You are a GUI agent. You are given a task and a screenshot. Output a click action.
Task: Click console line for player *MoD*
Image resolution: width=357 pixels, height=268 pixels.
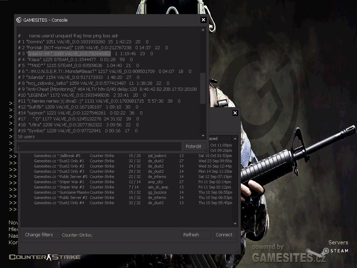pos(78,65)
